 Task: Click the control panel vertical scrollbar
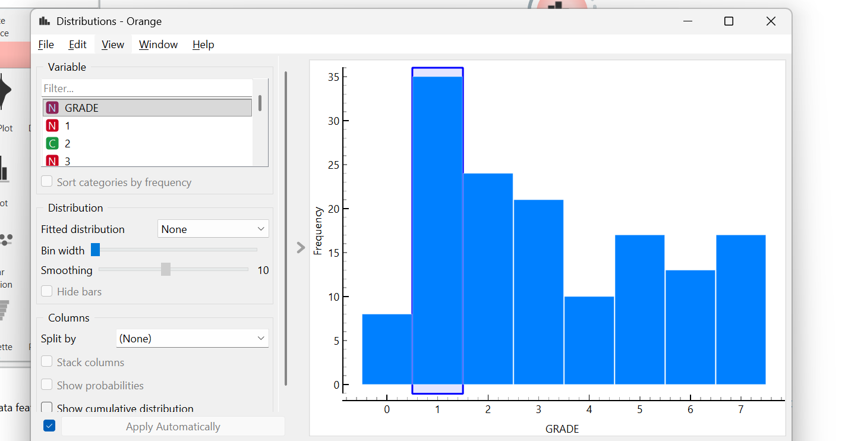pos(286,229)
